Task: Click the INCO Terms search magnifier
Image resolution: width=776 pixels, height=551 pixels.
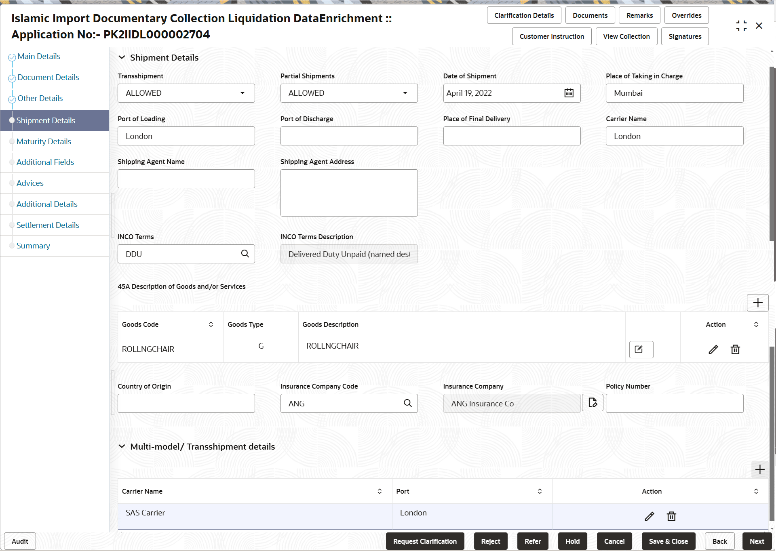Action: 245,254
